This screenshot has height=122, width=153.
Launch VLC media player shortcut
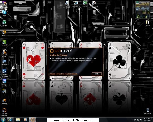(4, 53)
